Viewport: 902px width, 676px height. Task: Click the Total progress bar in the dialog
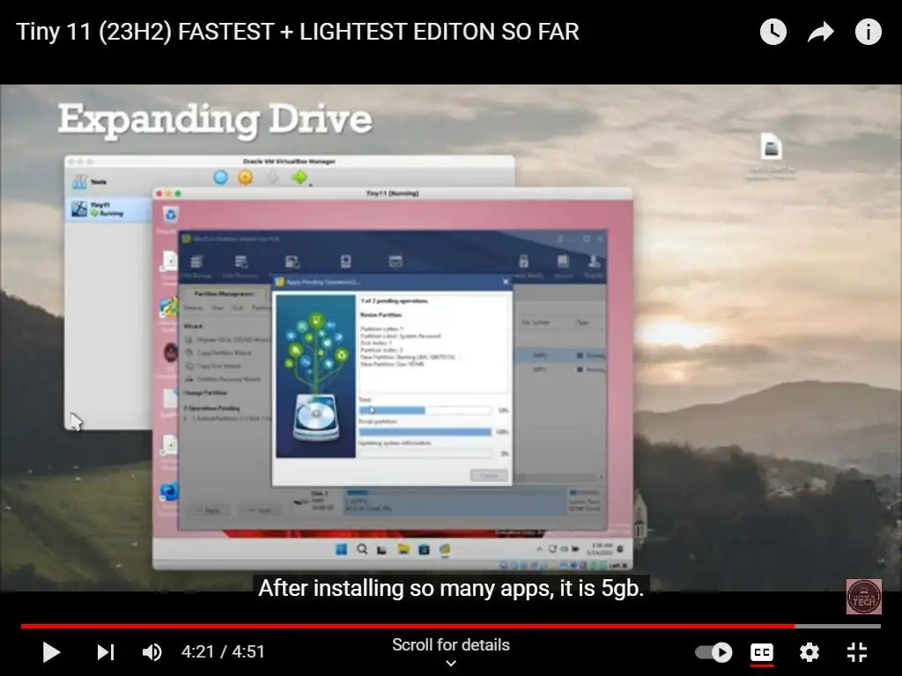click(x=425, y=410)
